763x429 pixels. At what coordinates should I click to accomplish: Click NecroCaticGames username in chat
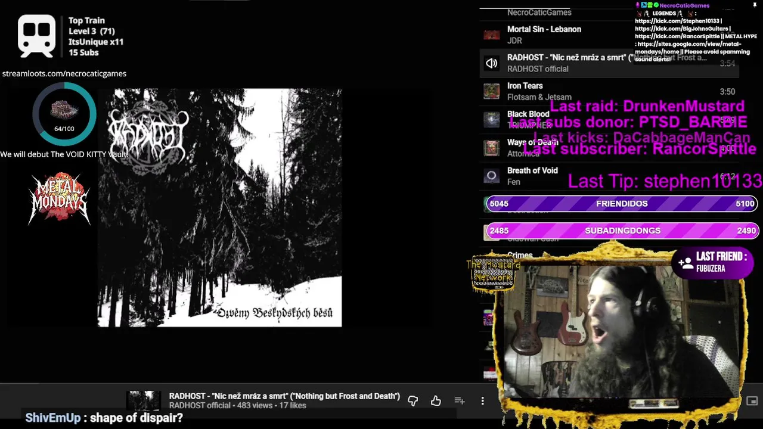click(x=684, y=5)
